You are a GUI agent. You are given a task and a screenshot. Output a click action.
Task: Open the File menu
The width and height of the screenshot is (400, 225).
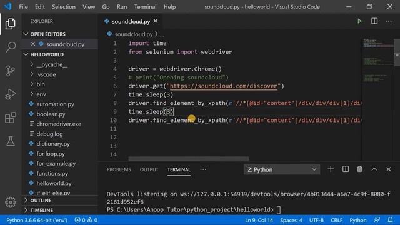pyautogui.click(x=23, y=7)
